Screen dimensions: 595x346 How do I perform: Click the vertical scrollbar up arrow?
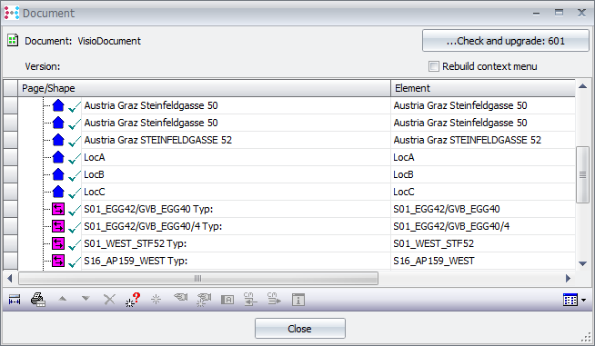click(582, 87)
